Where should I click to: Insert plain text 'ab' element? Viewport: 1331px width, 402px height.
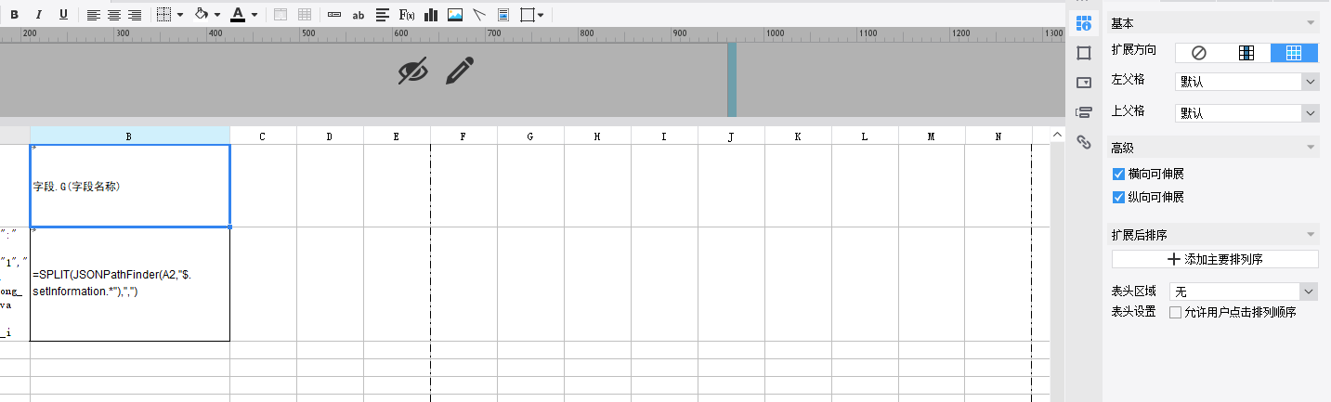359,15
